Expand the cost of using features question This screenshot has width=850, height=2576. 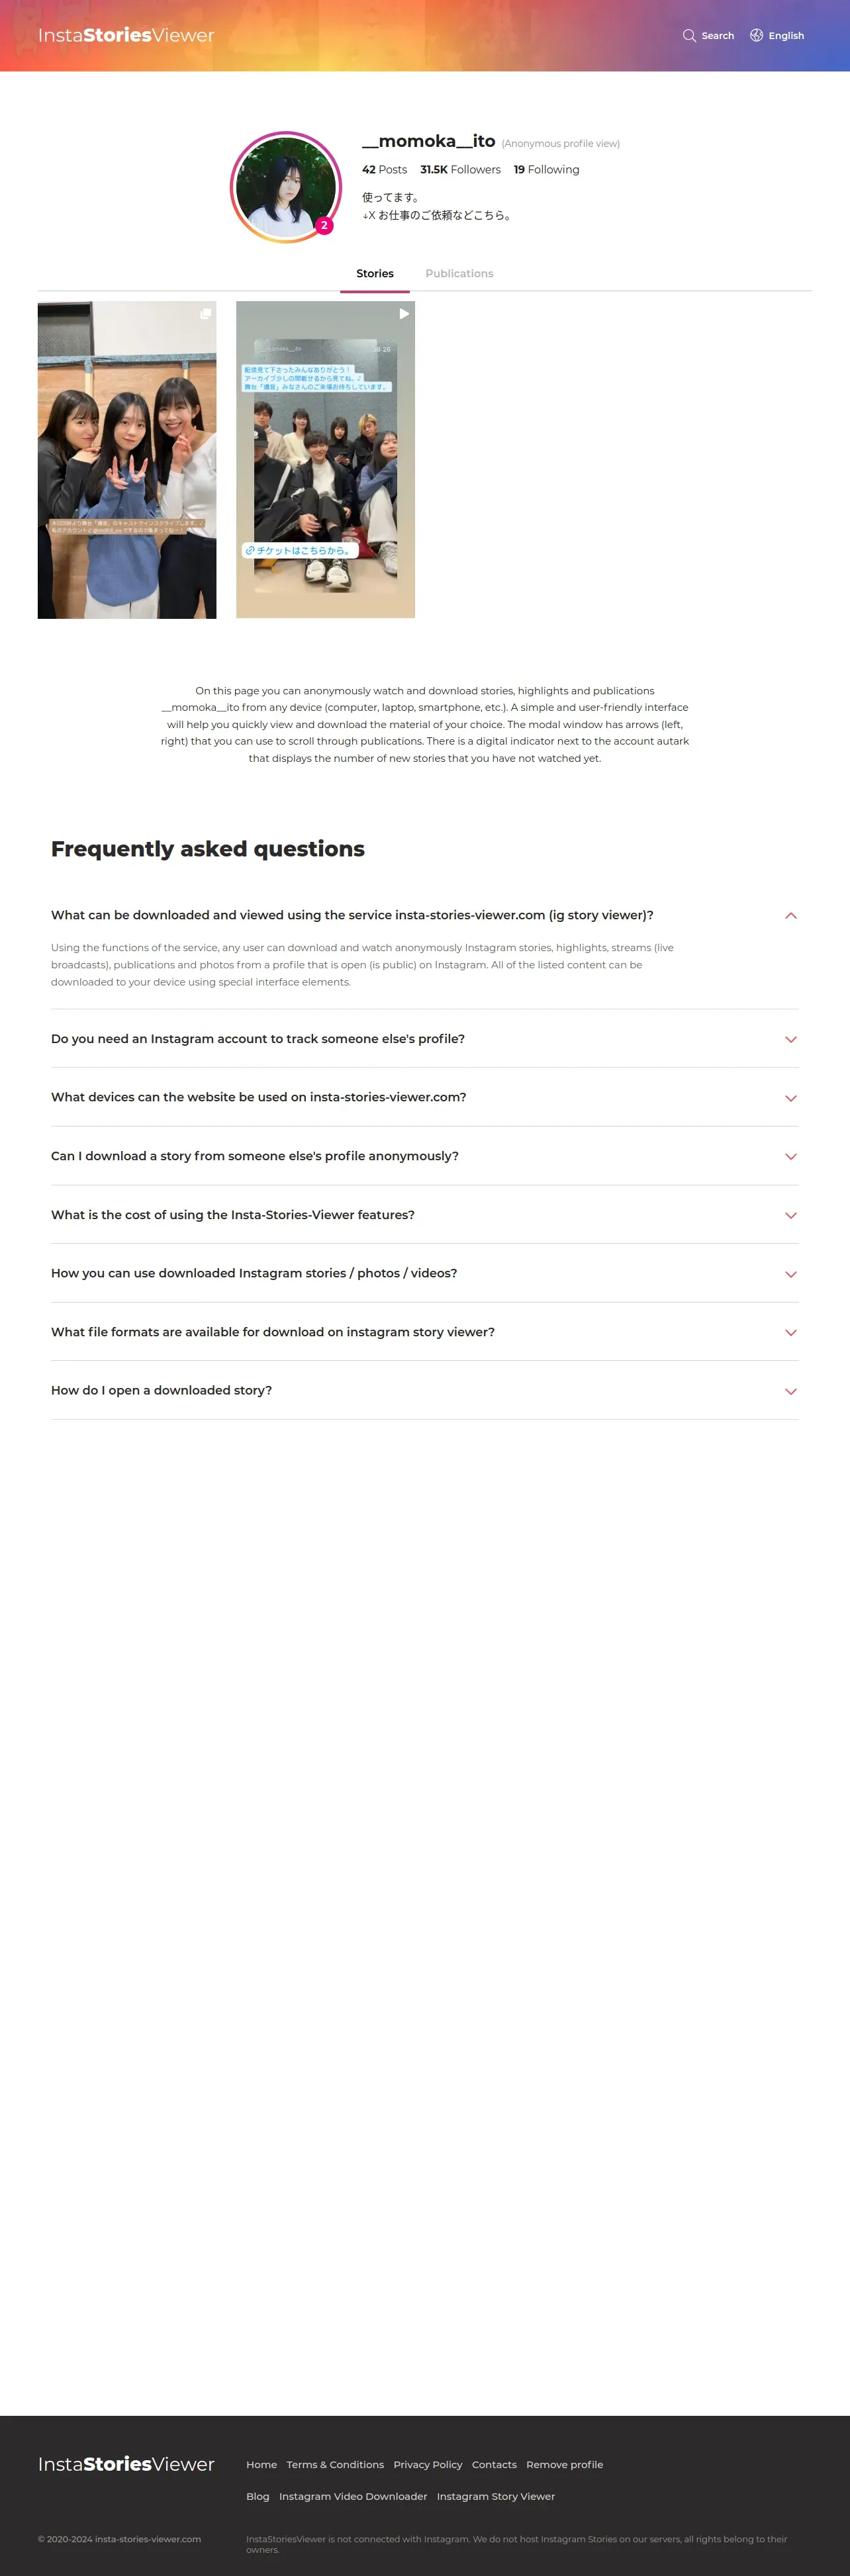point(790,1215)
